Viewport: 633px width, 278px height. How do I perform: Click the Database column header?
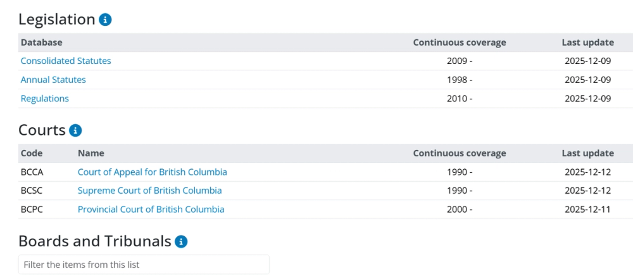click(42, 42)
